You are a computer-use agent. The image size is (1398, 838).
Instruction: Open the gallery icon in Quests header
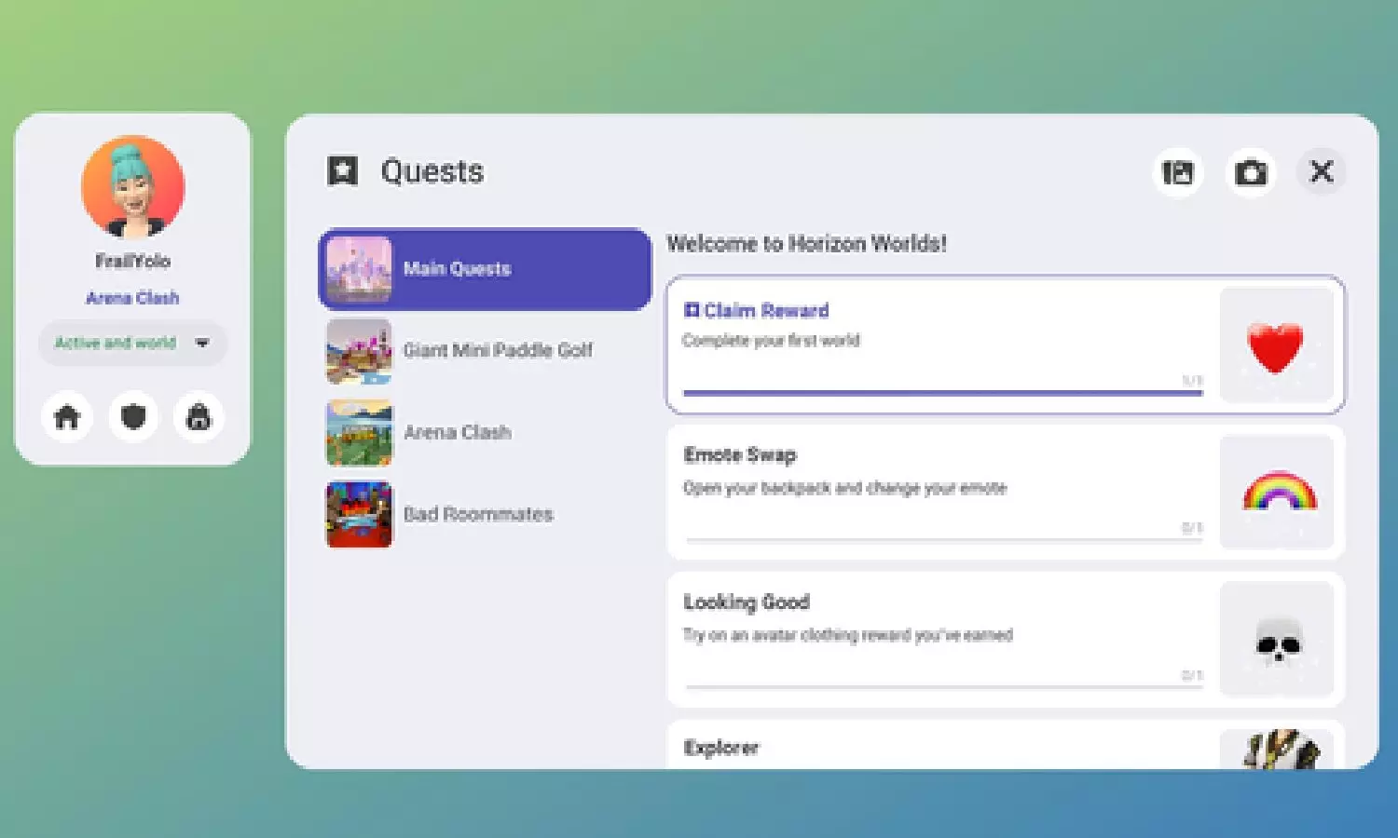coord(1178,172)
